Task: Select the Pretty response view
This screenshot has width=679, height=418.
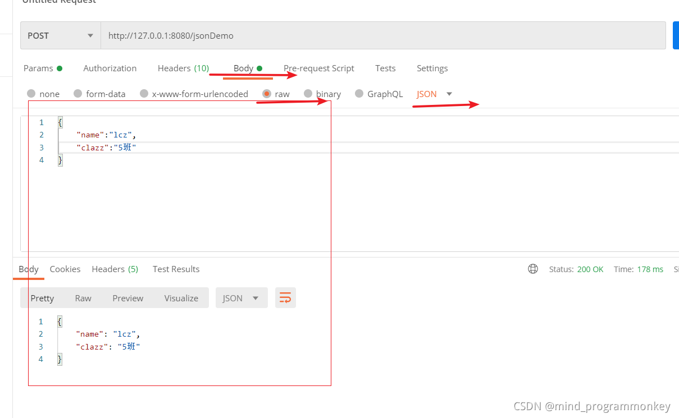Action: pyautogui.click(x=42, y=298)
